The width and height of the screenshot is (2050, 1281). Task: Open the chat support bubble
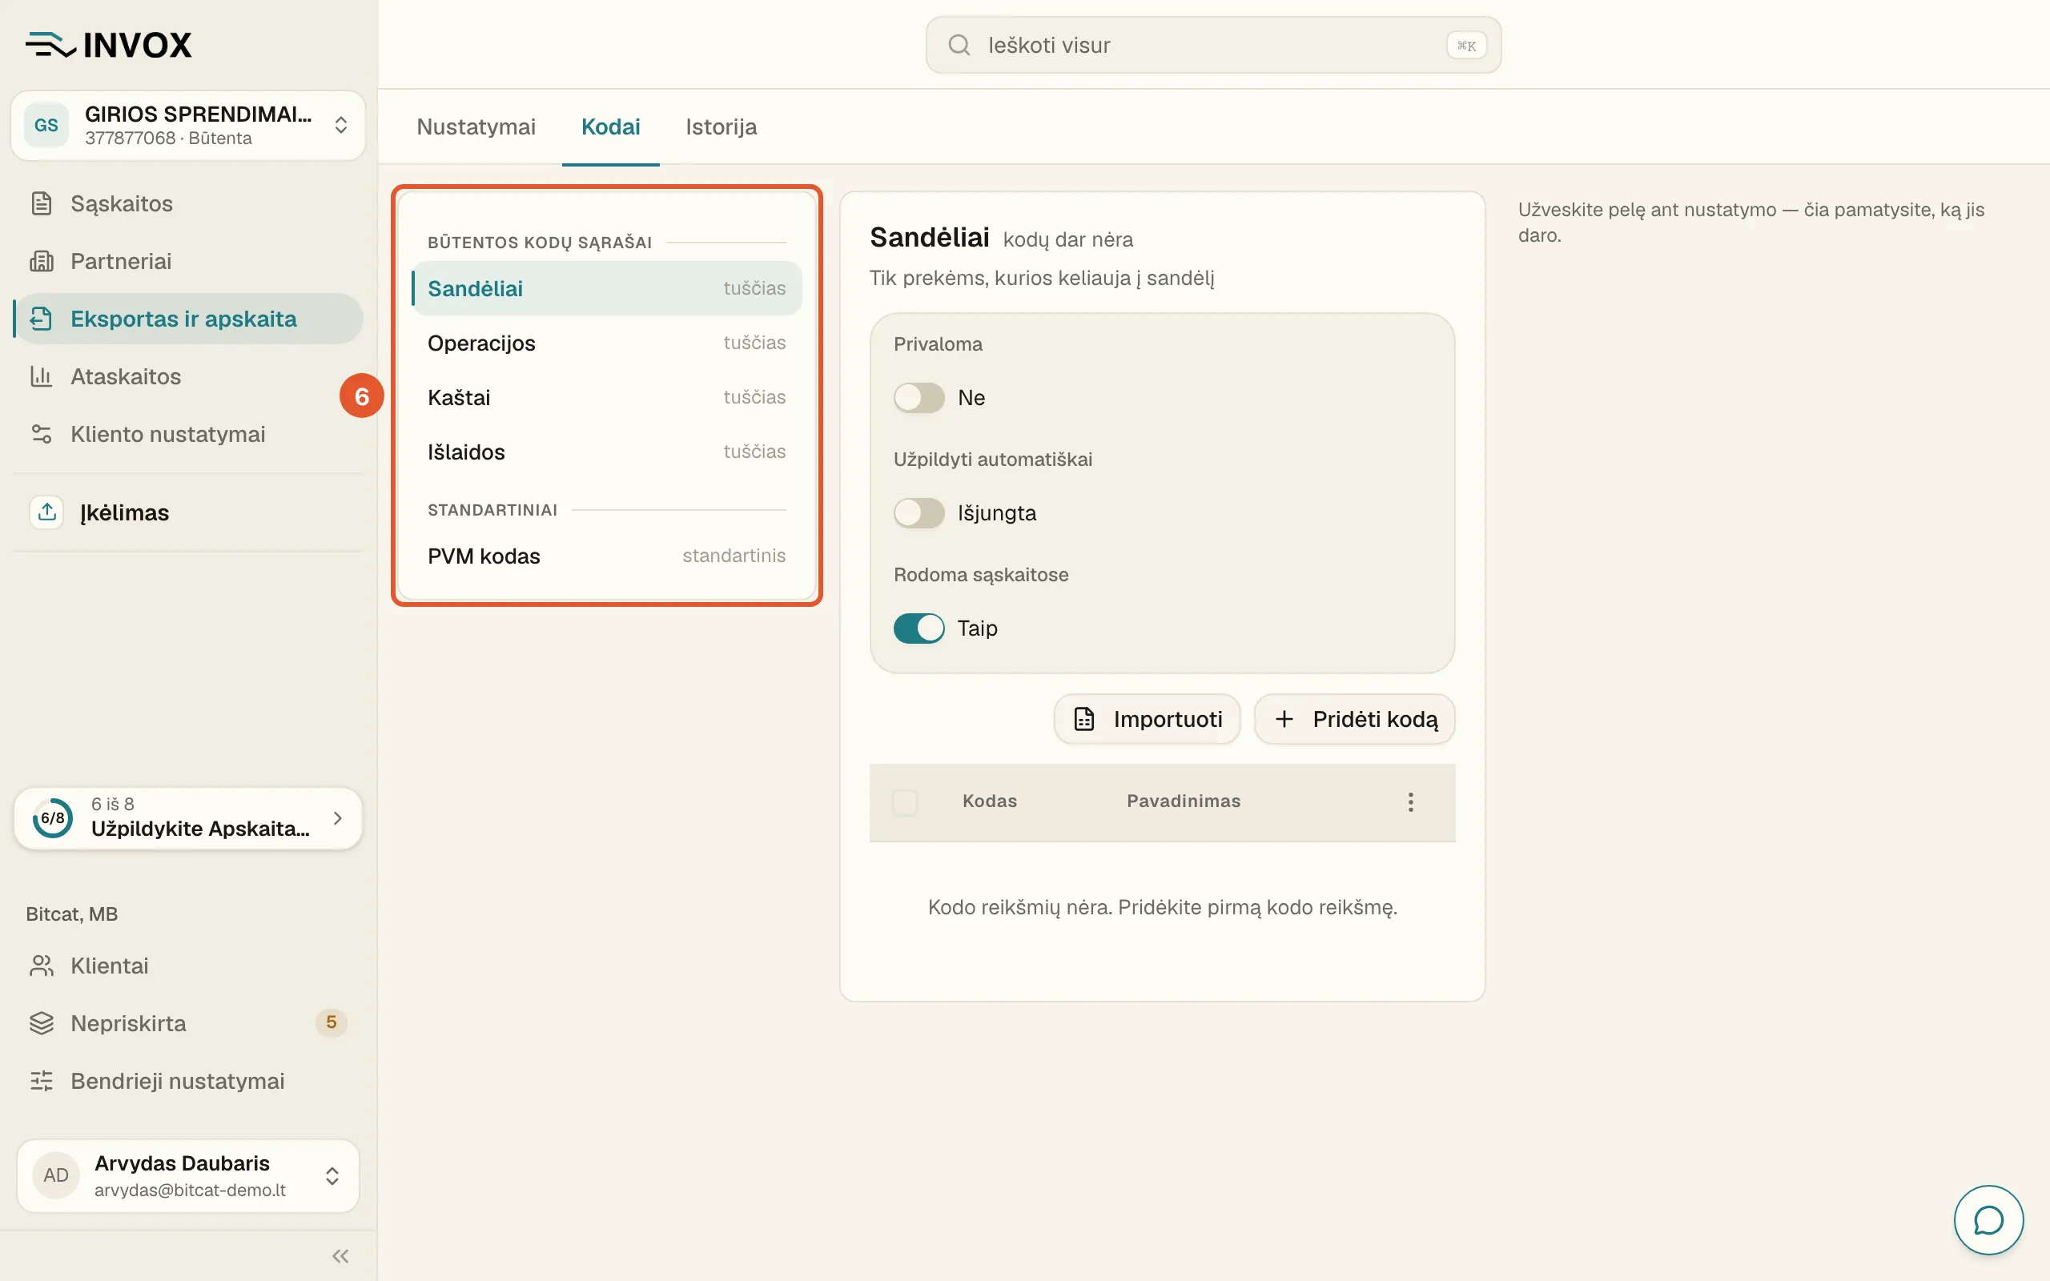pos(1988,1220)
